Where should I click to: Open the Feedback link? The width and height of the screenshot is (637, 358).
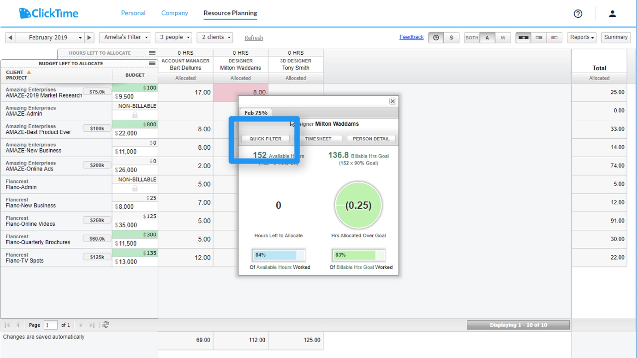(411, 37)
